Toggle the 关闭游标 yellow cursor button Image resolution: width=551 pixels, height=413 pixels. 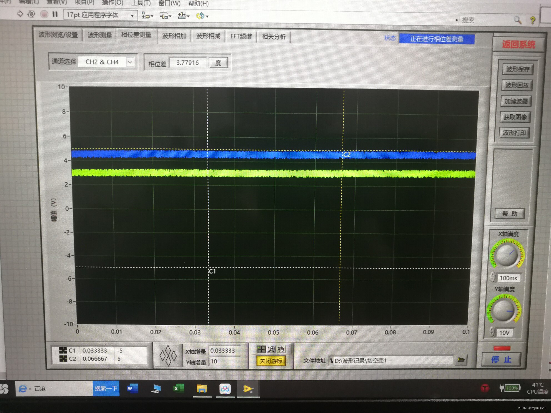coord(271,361)
